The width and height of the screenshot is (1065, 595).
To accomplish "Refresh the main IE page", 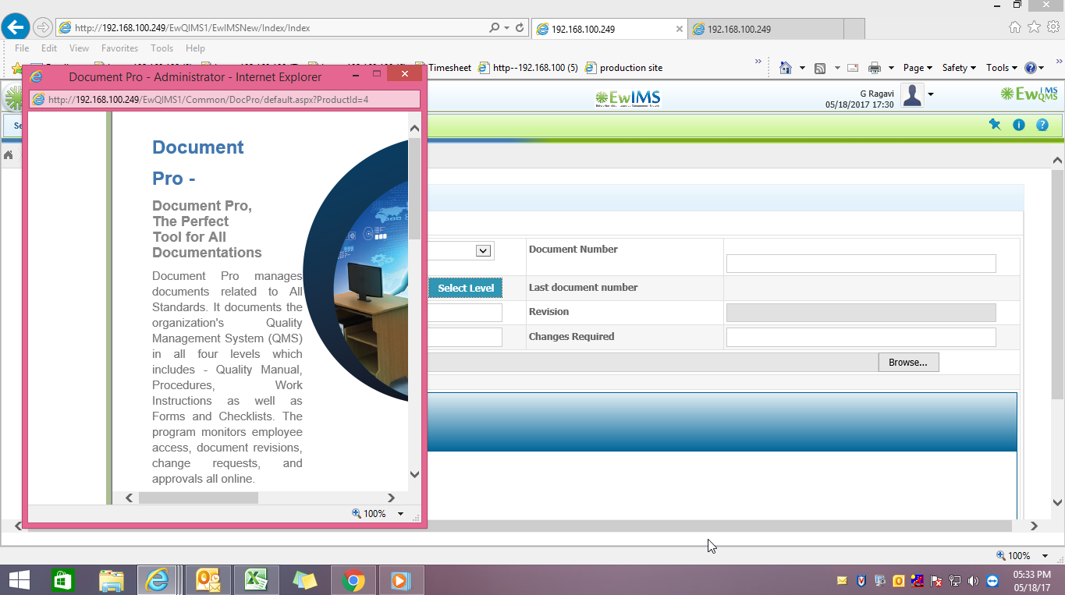I will click(520, 28).
